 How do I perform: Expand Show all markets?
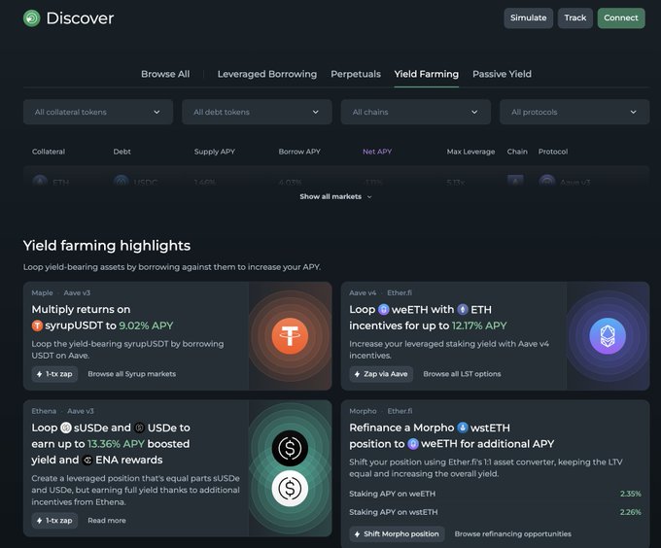pos(335,196)
